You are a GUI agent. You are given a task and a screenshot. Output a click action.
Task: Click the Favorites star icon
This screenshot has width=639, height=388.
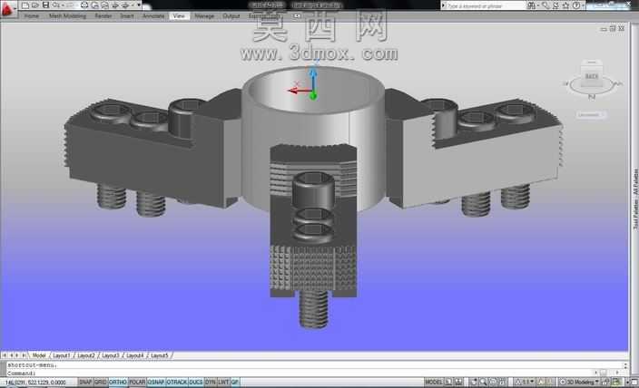566,5
